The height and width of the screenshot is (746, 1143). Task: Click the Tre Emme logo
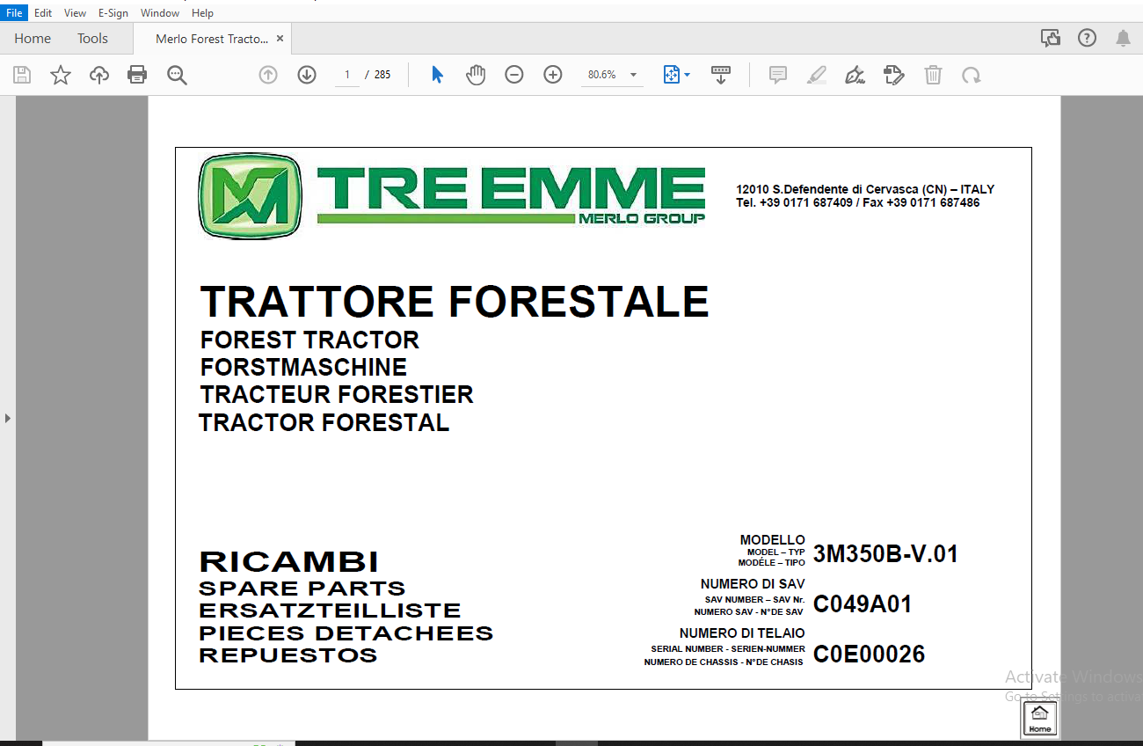452,196
